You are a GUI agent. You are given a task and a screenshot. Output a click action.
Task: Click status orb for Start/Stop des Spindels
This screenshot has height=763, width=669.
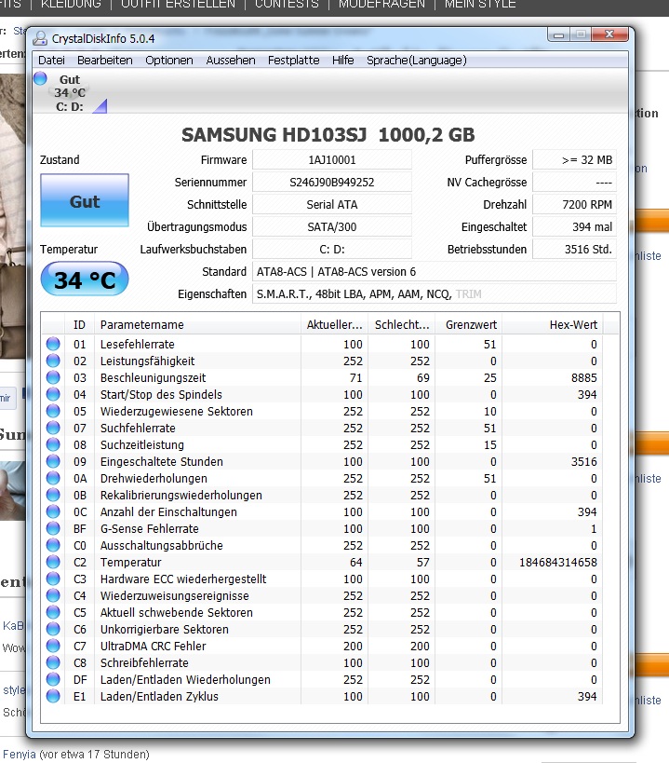(x=53, y=394)
